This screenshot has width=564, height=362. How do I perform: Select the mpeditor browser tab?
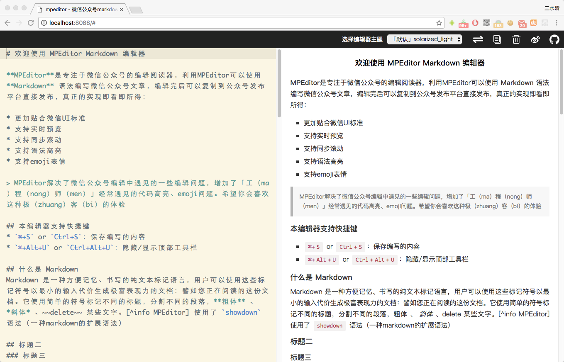coord(79,9)
